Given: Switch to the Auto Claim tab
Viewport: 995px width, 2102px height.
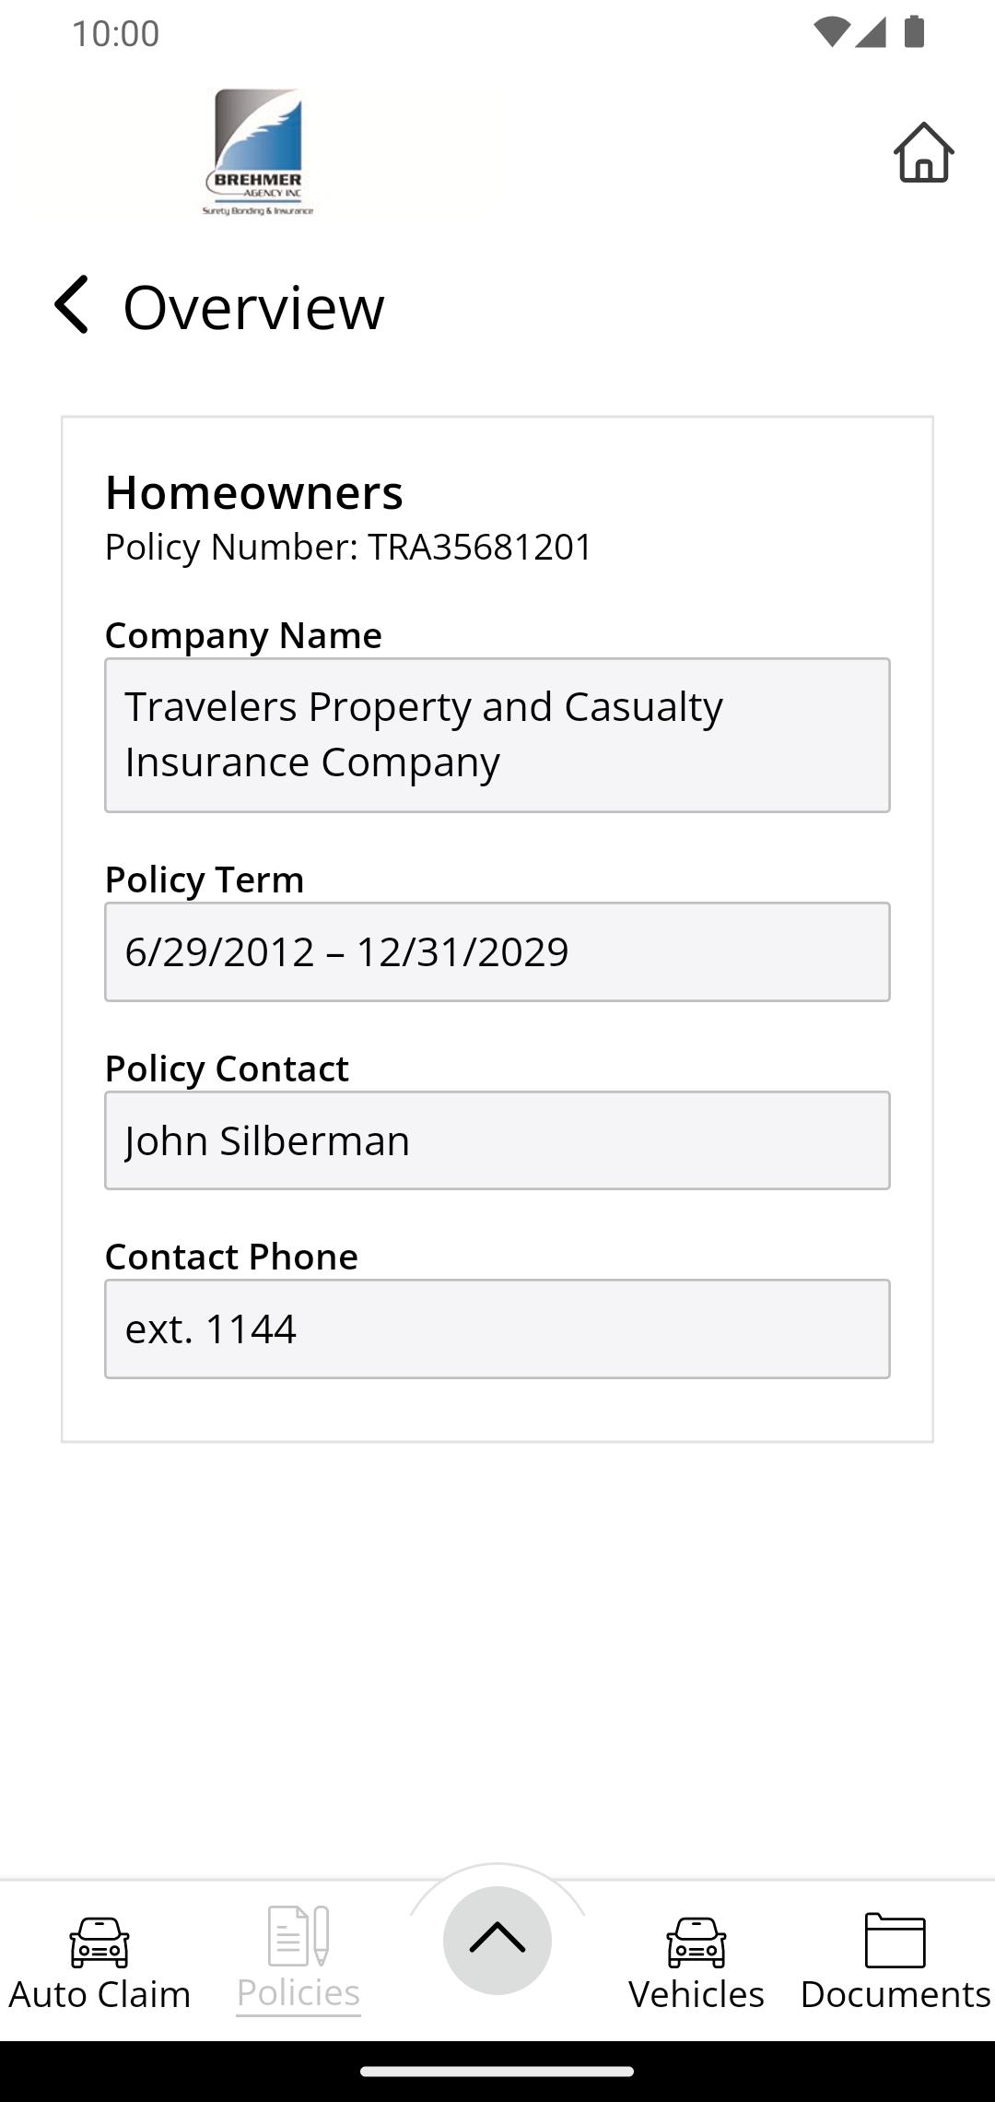Looking at the screenshot, I should tap(99, 1994).
